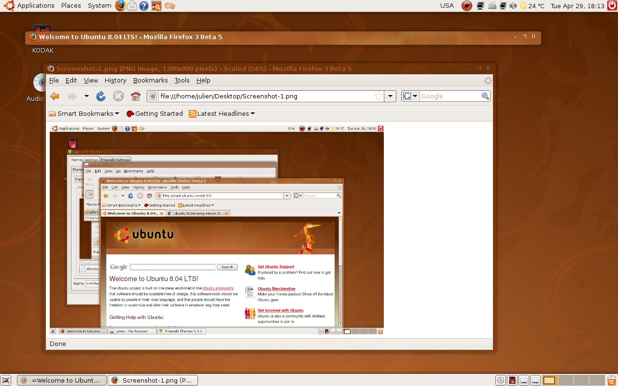Open the blue Help question mark launcher
This screenshot has height=386, width=618.
pyautogui.click(x=143, y=6)
